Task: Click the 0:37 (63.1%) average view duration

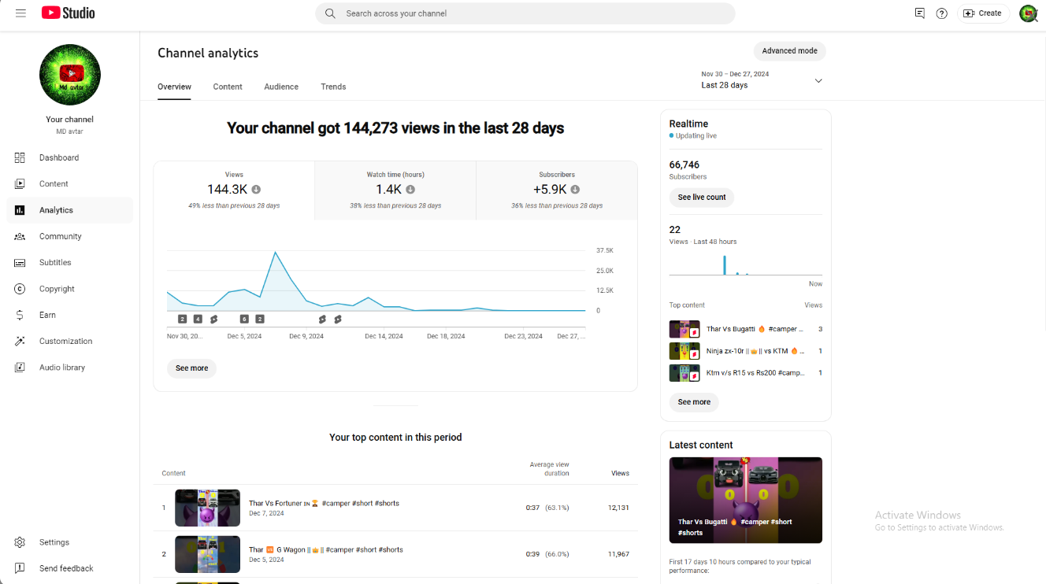Action: pos(547,508)
